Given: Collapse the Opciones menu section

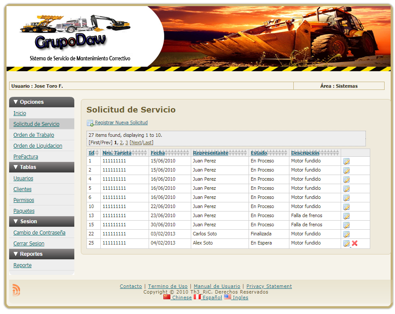Looking at the screenshot, I should (42, 102).
